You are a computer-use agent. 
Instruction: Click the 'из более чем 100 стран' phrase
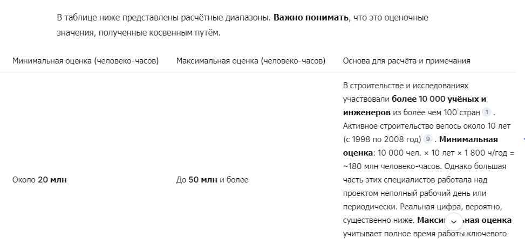coord(437,113)
